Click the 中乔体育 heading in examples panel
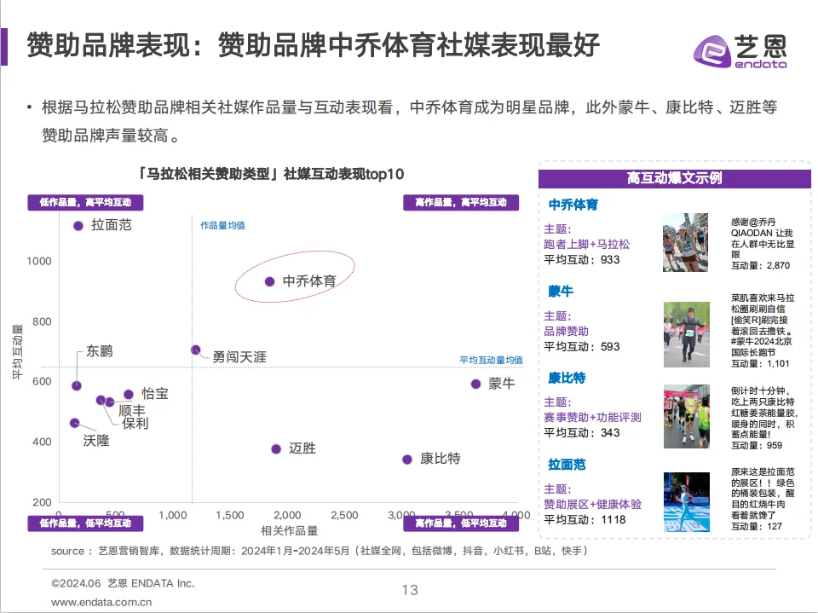Viewport: 818px width, 613px height. tap(573, 205)
